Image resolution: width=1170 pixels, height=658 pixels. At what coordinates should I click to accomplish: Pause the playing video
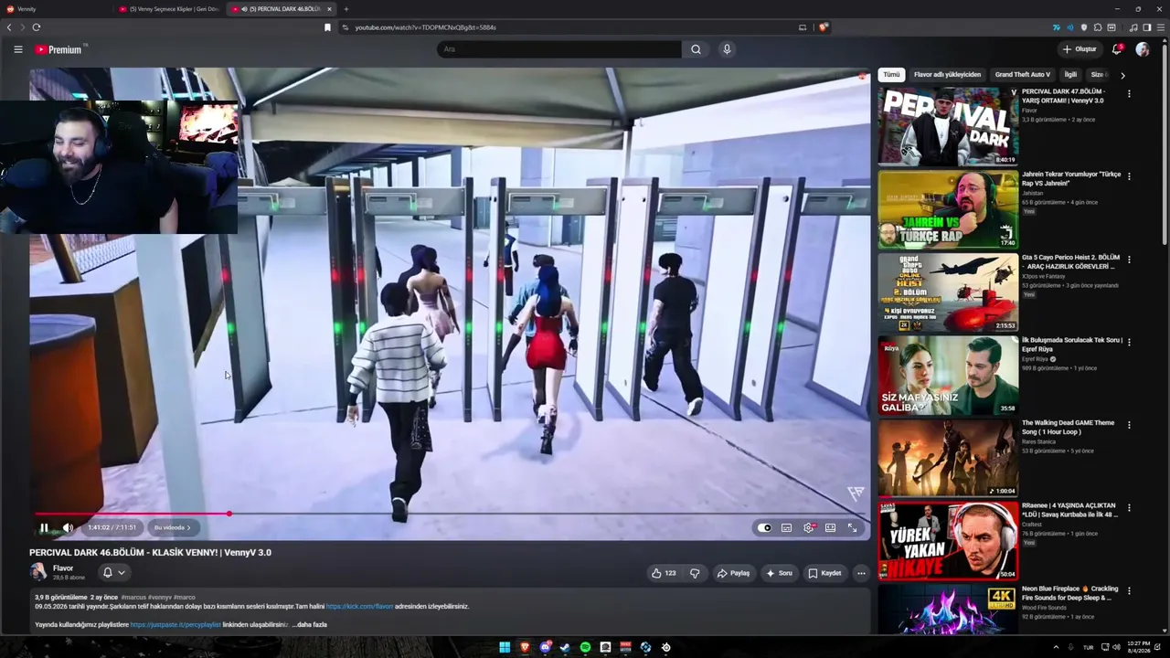[x=44, y=527]
